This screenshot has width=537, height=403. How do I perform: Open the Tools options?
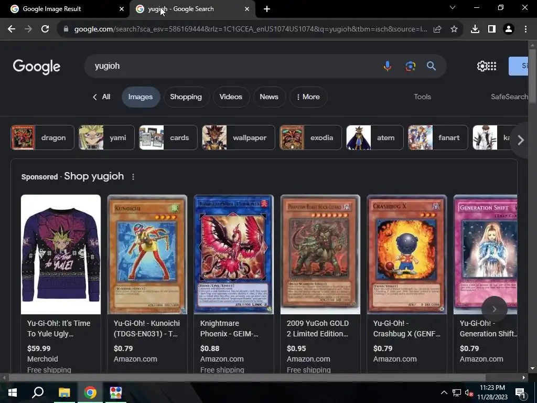[x=422, y=97]
